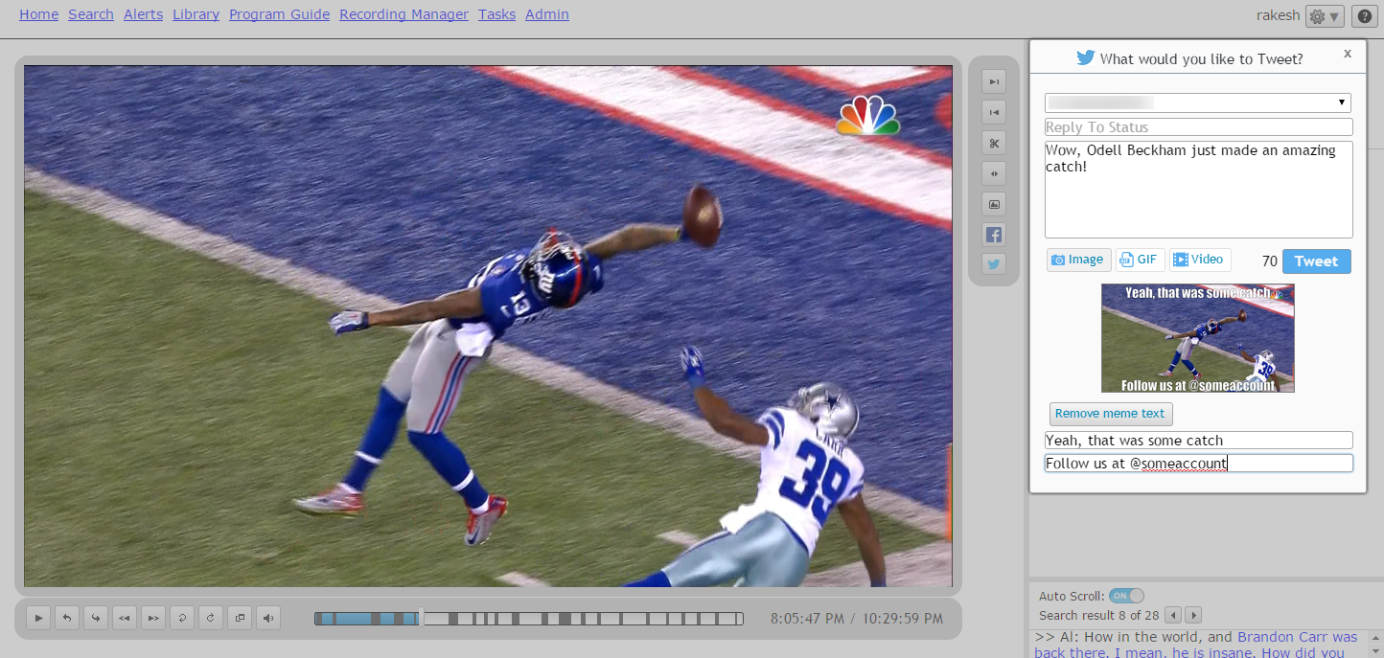Close the Tweet dialog with x

pyautogui.click(x=1348, y=54)
